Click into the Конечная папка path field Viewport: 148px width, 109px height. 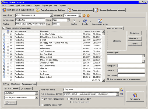click(x=91, y=89)
